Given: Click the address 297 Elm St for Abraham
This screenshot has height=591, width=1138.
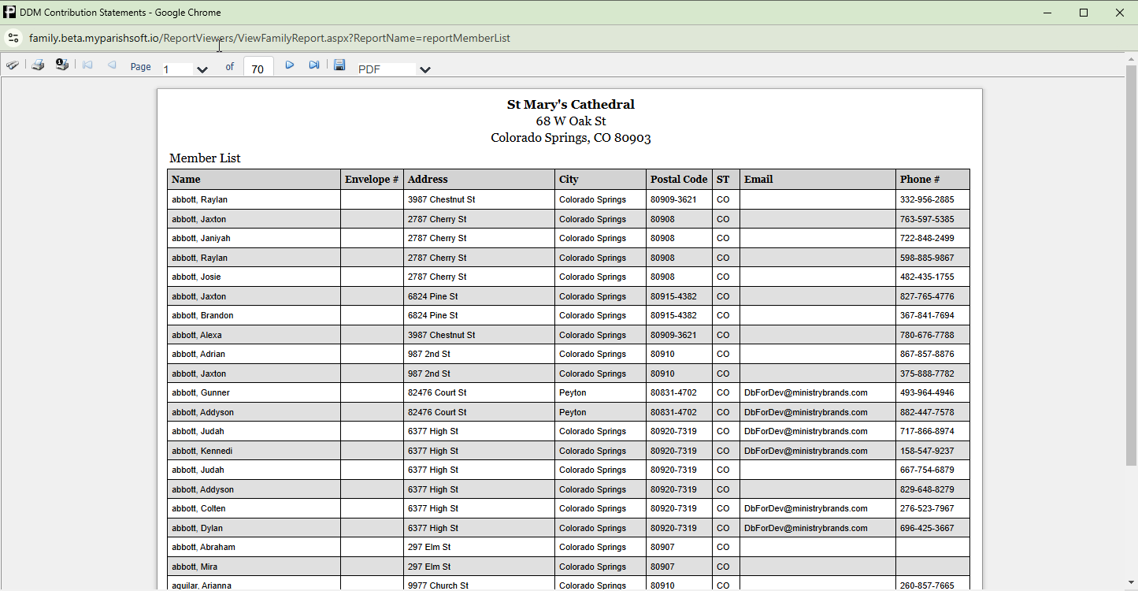Looking at the screenshot, I should click(x=429, y=548).
